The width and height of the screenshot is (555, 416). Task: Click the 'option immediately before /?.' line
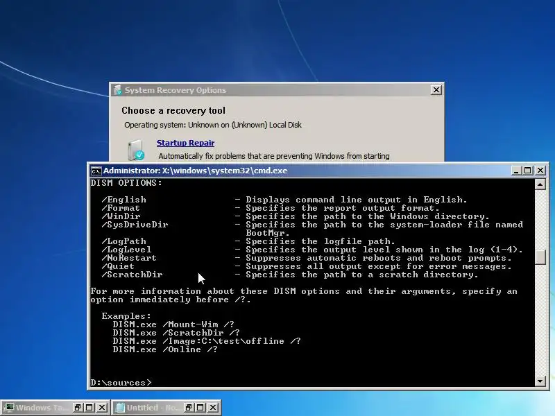pyautogui.click(x=171, y=300)
